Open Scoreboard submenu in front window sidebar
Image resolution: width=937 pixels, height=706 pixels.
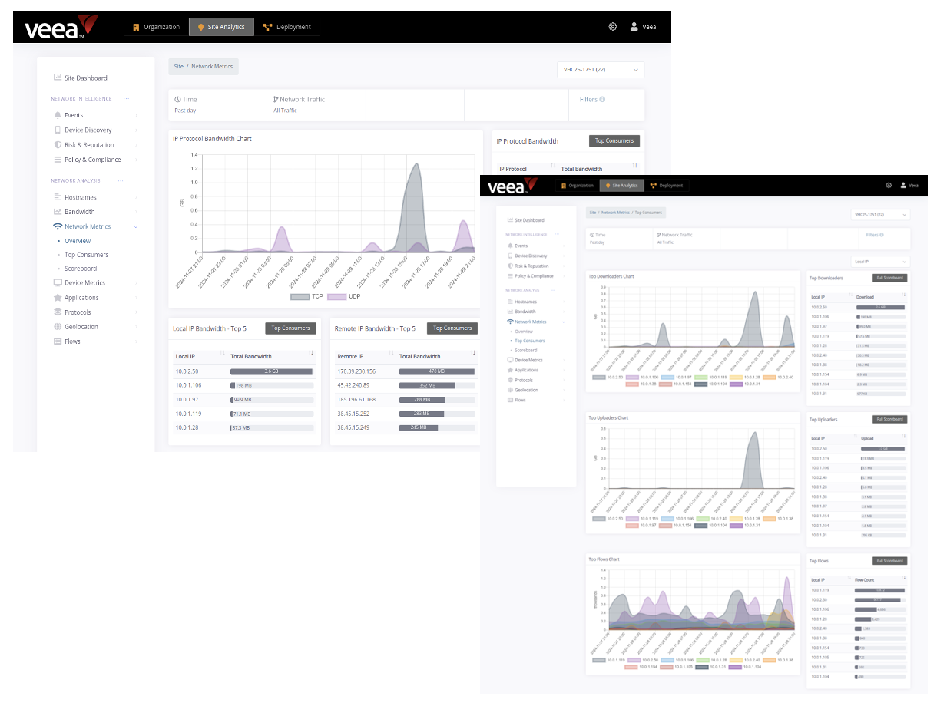[525, 350]
